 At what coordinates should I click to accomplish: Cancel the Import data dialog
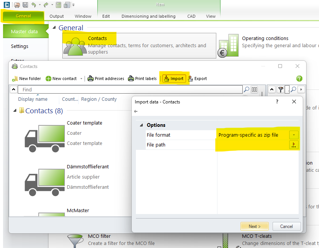[x=286, y=226]
